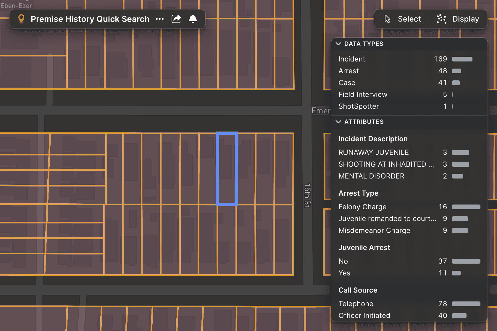Collapse the Attributes section
The height and width of the screenshot is (331, 497).
(x=338, y=122)
